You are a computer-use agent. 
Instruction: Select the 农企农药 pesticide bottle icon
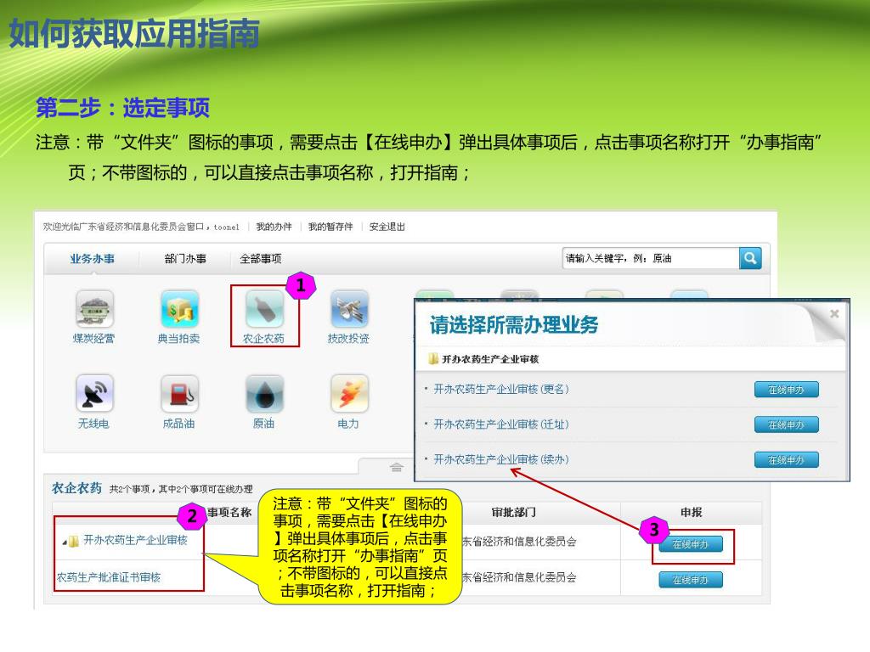coord(265,309)
